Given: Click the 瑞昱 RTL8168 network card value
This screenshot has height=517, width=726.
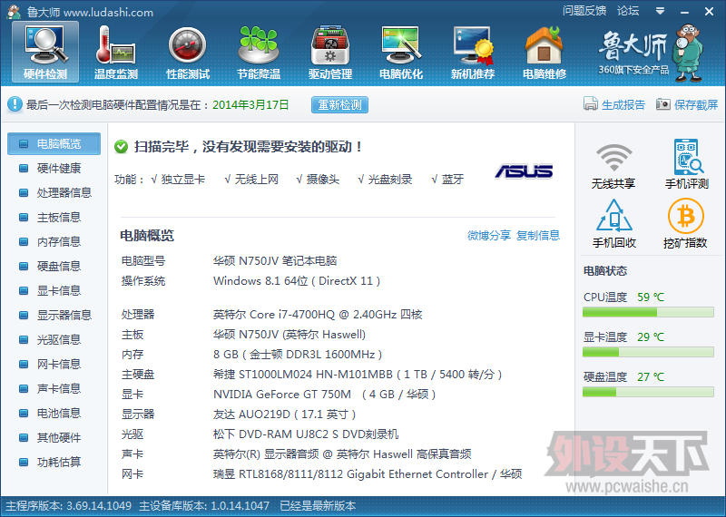Looking at the screenshot, I should [x=368, y=474].
